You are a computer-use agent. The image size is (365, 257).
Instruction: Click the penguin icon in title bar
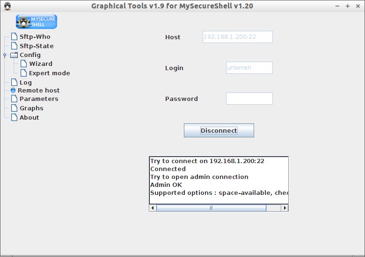7,6
